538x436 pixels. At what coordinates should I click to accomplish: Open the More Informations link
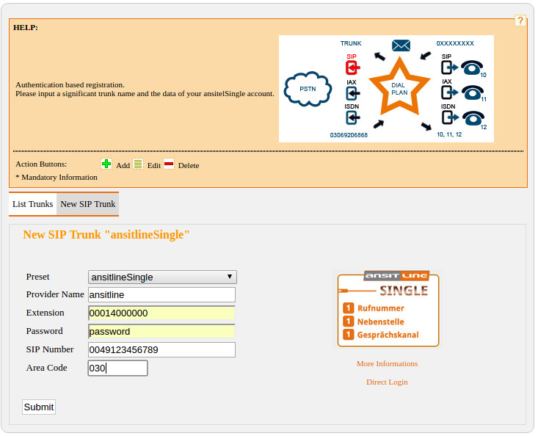pos(387,363)
